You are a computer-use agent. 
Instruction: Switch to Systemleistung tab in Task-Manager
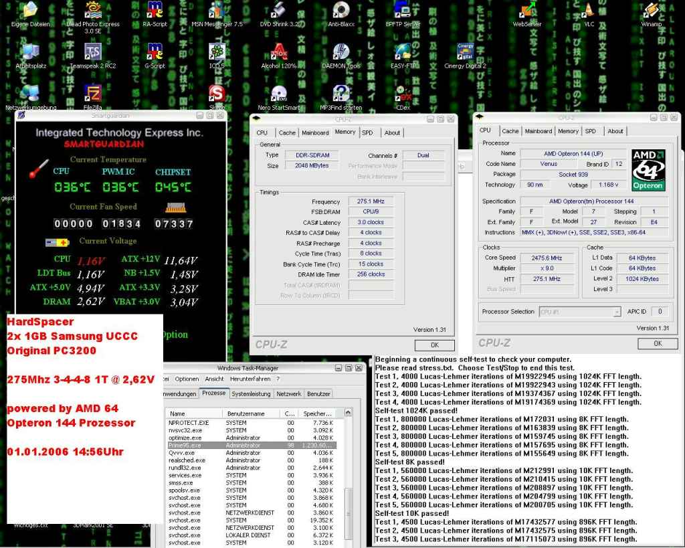(252, 393)
